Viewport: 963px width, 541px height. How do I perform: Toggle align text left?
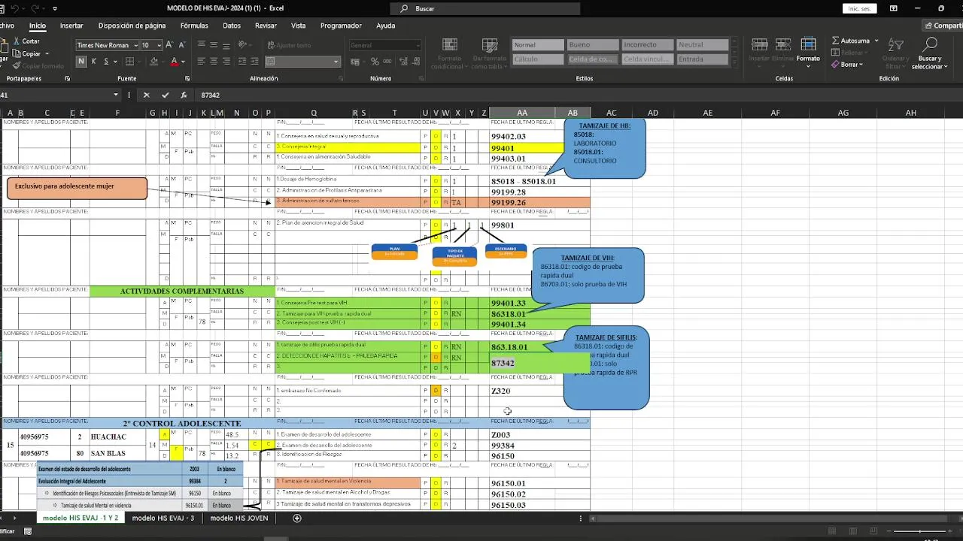tap(202, 62)
